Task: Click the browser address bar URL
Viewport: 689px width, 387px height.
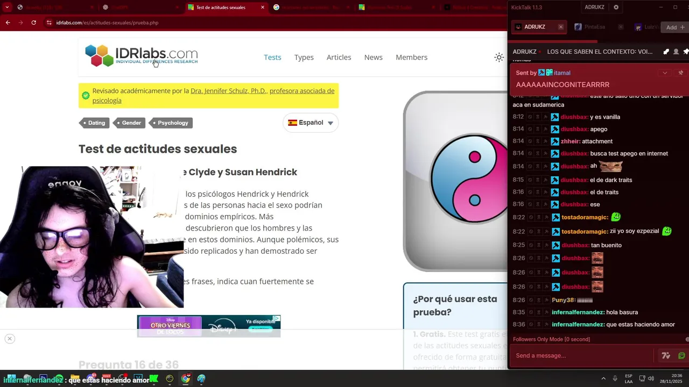Action: tap(107, 23)
